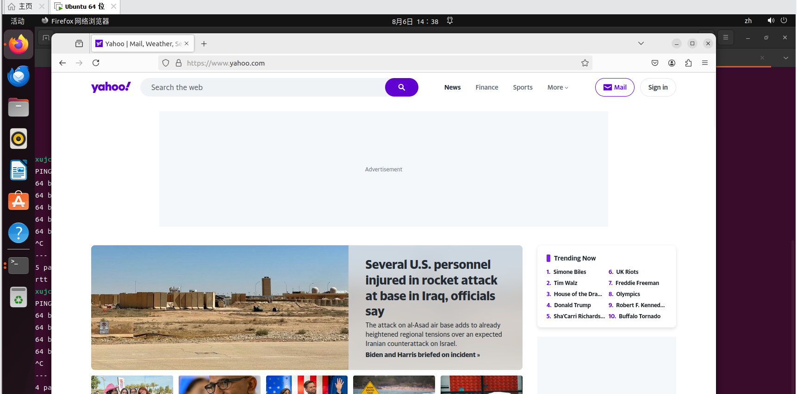Open trending topic Freddie Freeman

(637, 283)
